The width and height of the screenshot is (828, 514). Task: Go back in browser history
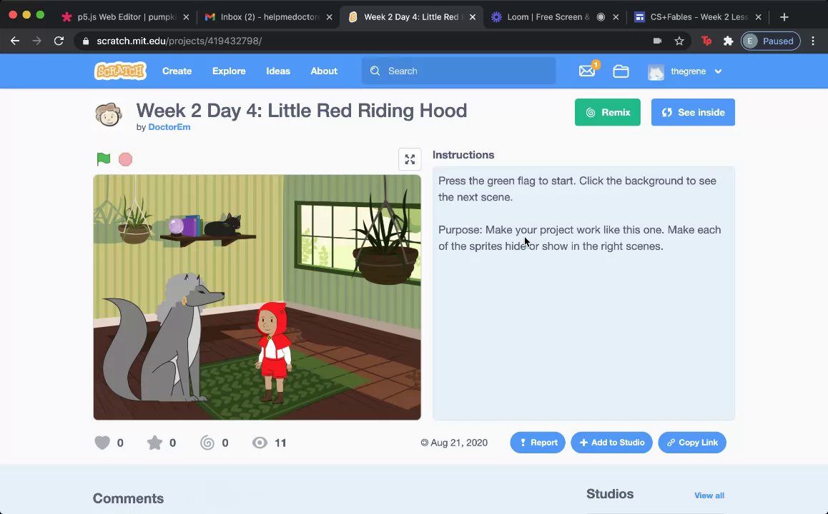(x=15, y=41)
